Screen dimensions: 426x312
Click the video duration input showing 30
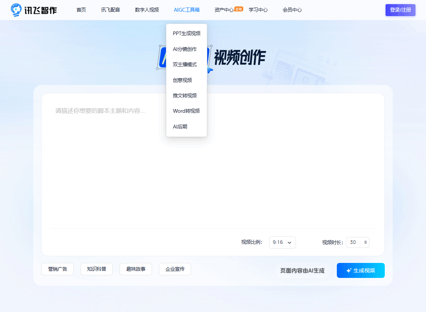[x=355, y=242]
